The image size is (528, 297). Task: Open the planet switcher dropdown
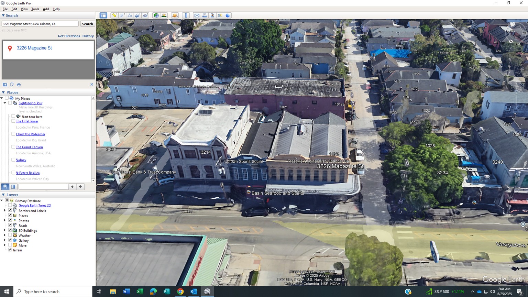[x=175, y=15]
